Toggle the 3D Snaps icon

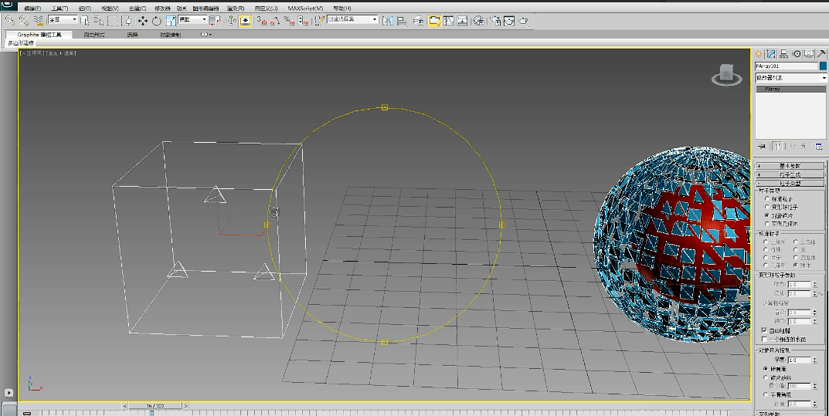[262, 21]
